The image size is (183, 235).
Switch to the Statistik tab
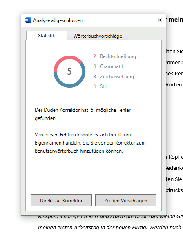47,36
